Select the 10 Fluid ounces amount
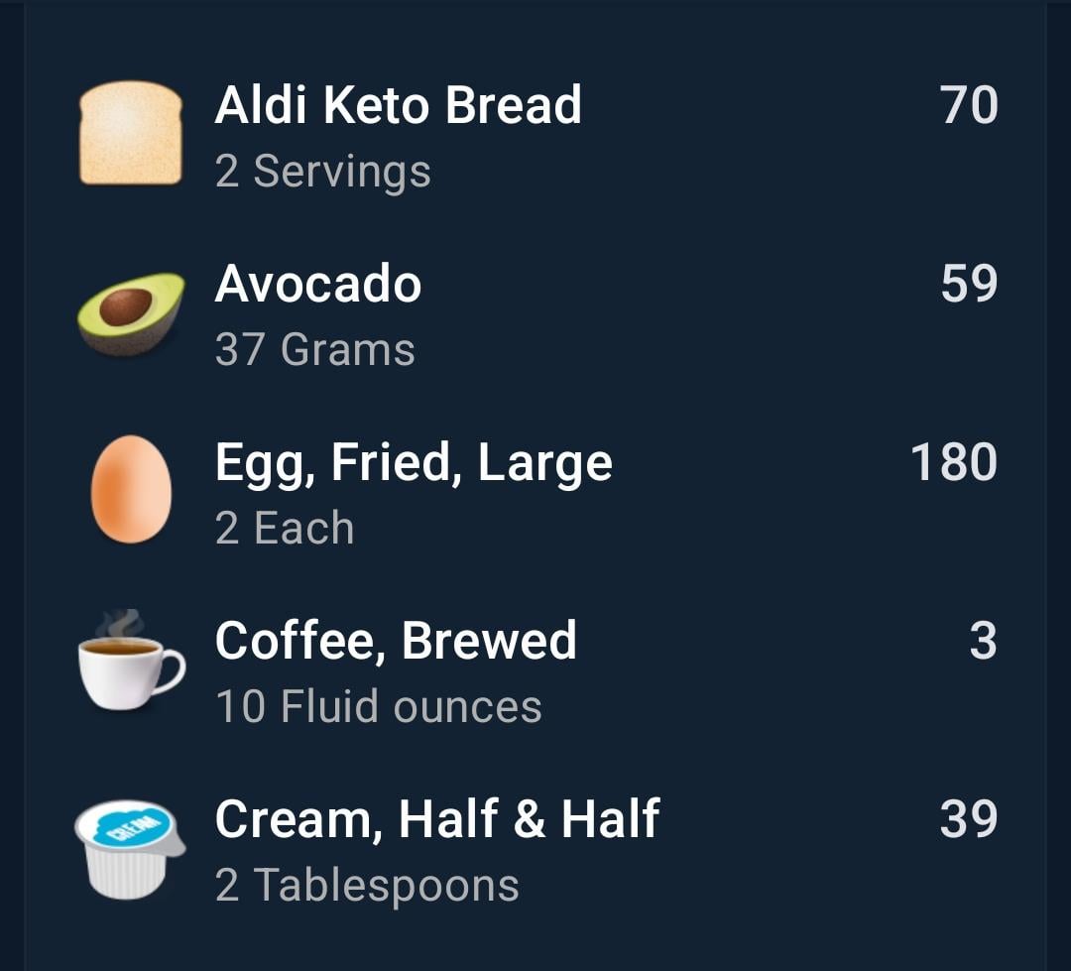The image size is (1071, 971). (379, 706)
